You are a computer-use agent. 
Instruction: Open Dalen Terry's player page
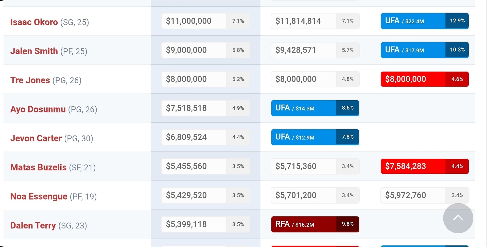(x=33, y=225)
